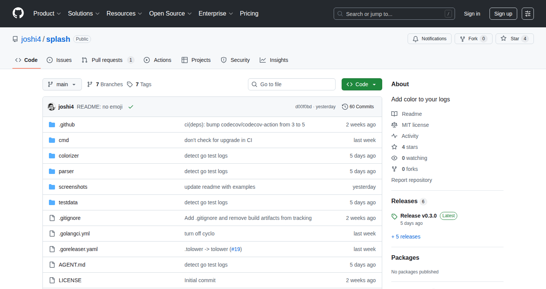
Task: Expand the Solutions menu
Action: (x=84, y=13)
